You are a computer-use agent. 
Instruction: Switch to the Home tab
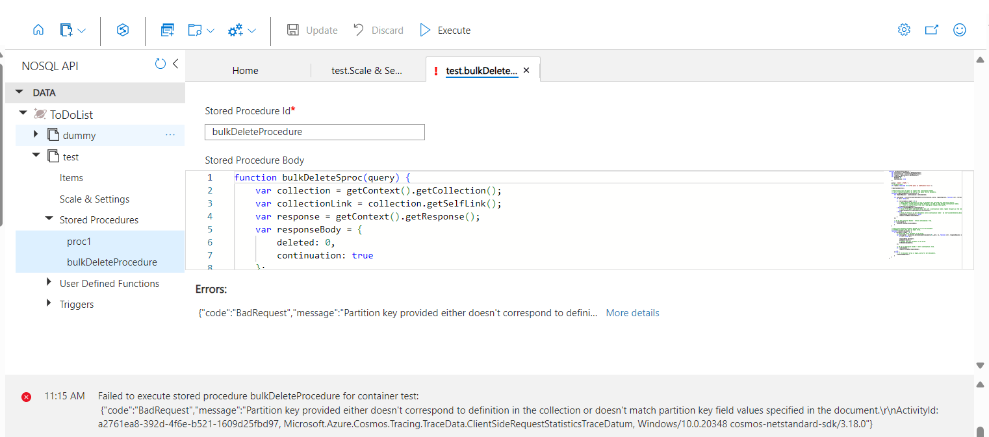(x=245, y=70)
